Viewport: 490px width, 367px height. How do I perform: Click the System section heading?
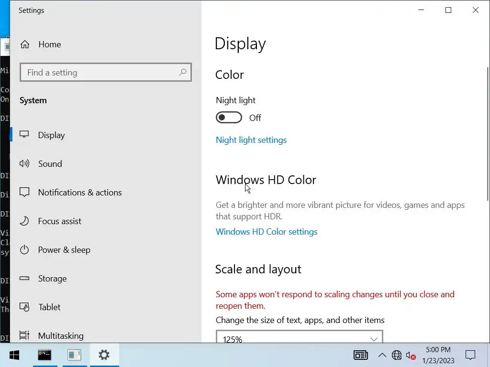tap(33, 100)
